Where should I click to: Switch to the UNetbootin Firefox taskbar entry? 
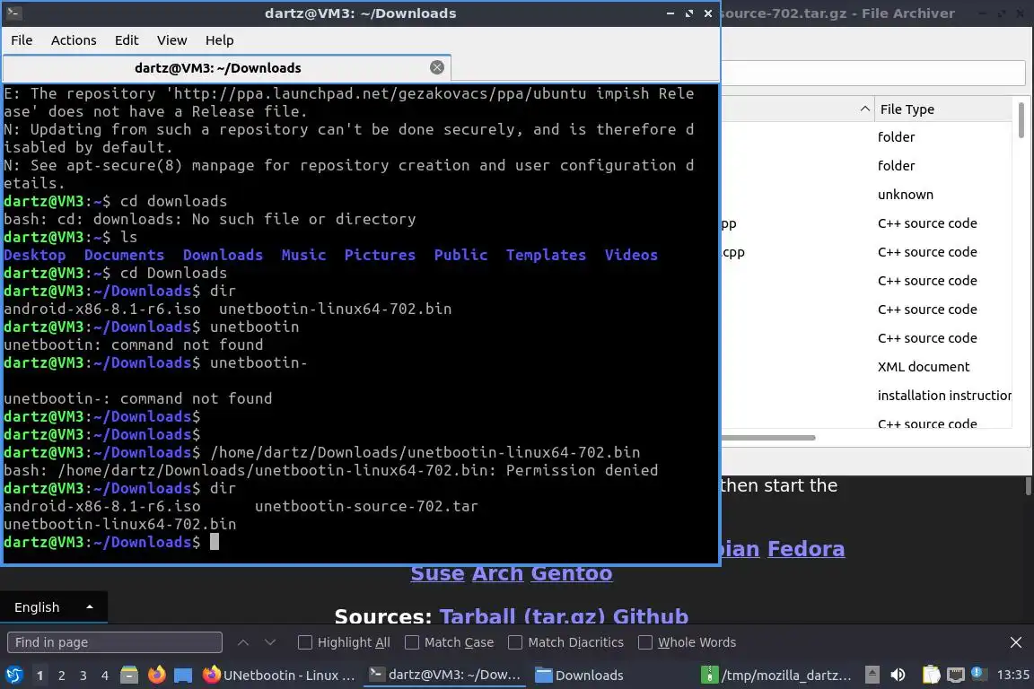click(279, 676)
